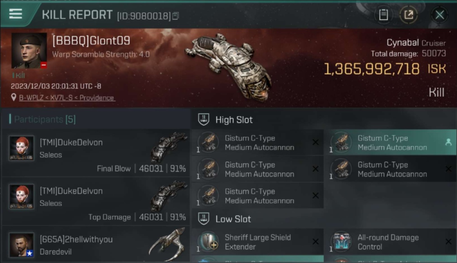This screenshot has width=457, height=263.
Task: Click the Low Slot section header icon
Action: tap(204, 218)
